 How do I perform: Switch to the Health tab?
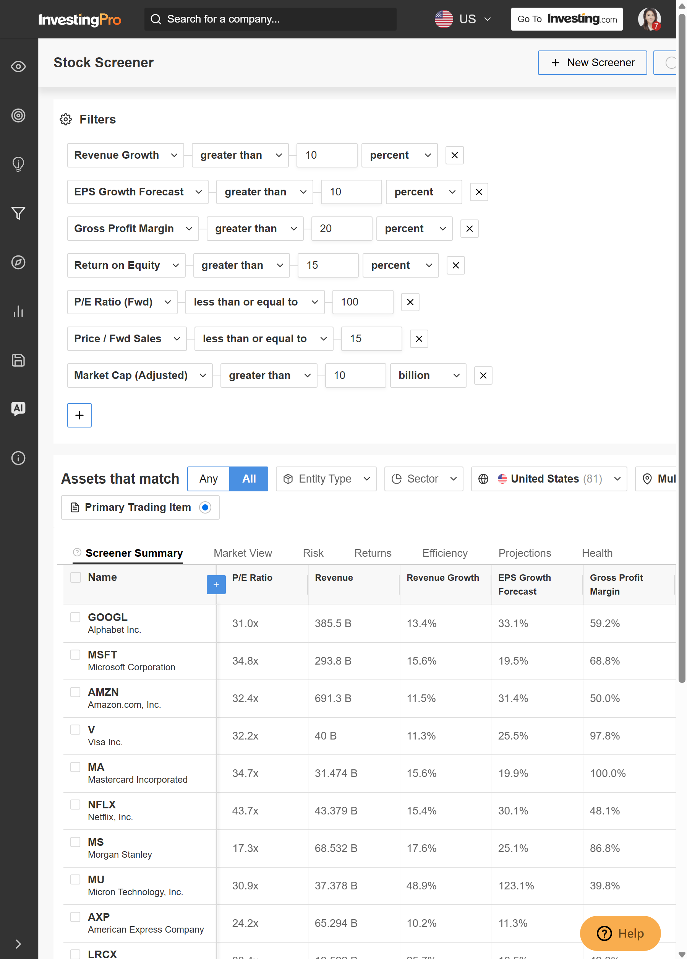[596, 553]
